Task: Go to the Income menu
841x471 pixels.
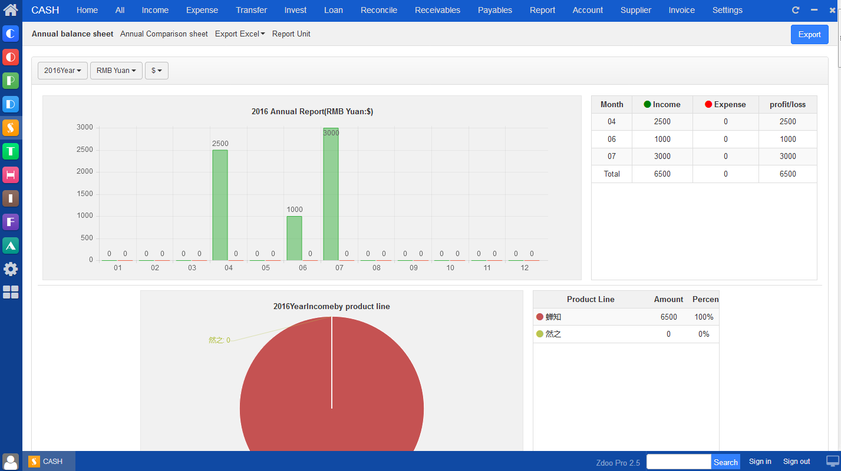Action: (155, 10)
